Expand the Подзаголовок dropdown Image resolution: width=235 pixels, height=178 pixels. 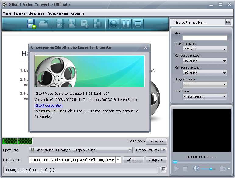click(x=205, y=85)
